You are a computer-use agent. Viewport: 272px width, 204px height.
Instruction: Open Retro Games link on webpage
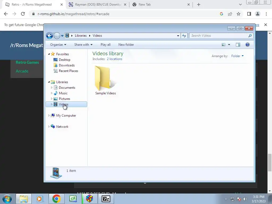point(27,62)
